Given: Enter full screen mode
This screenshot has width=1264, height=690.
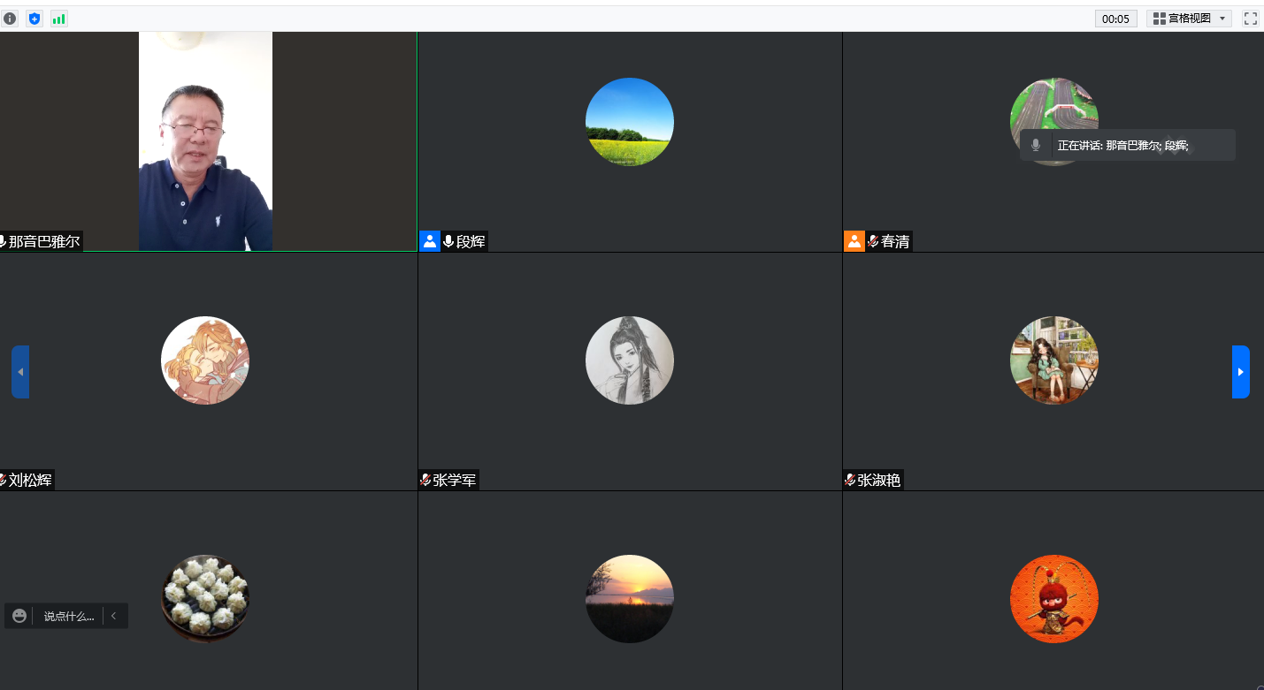Looking at the screenshot, I should (1250, 19).
